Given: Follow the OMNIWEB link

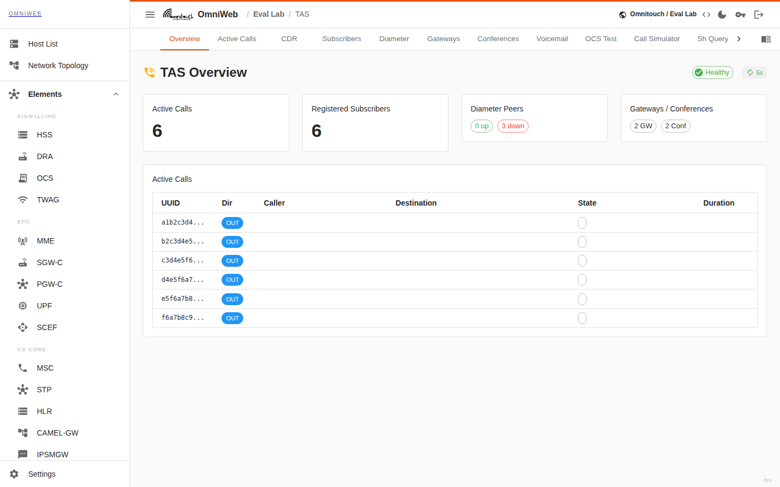Looking at the screenshot, I should tap(25, 14).
